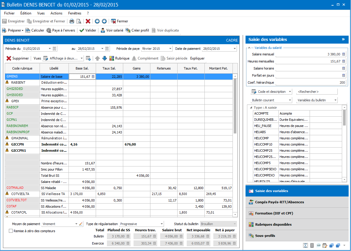Click the red delete X icon
Screen dimensions: 351x251
pos(88,21)
